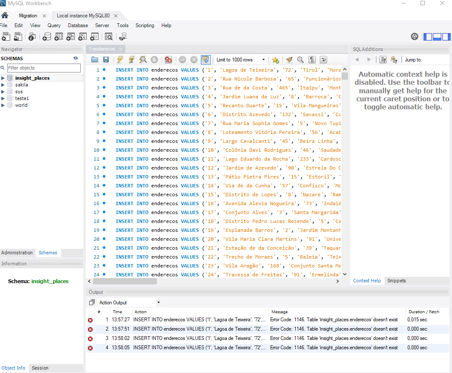The width and height of the screenshot is (452, 373).
Task: Create a new function
Action: click(x=95, y=36)
